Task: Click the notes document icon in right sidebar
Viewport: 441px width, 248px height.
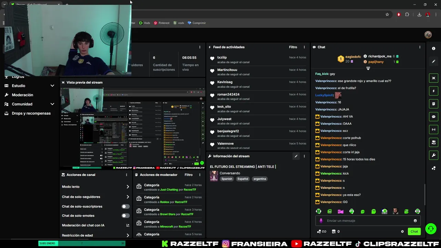Action: click(x=433, y=104)
